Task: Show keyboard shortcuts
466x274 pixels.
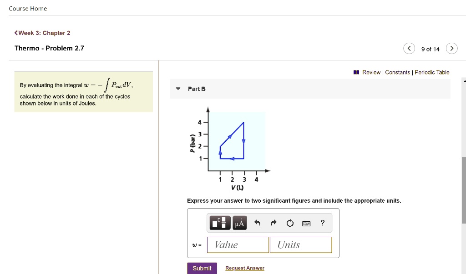Action: pyautogui.click(x=306, y=223)
